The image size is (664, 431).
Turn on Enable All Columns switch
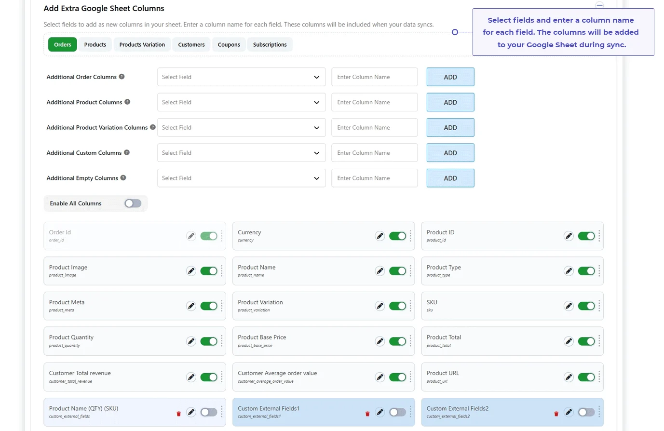point(133,203)
